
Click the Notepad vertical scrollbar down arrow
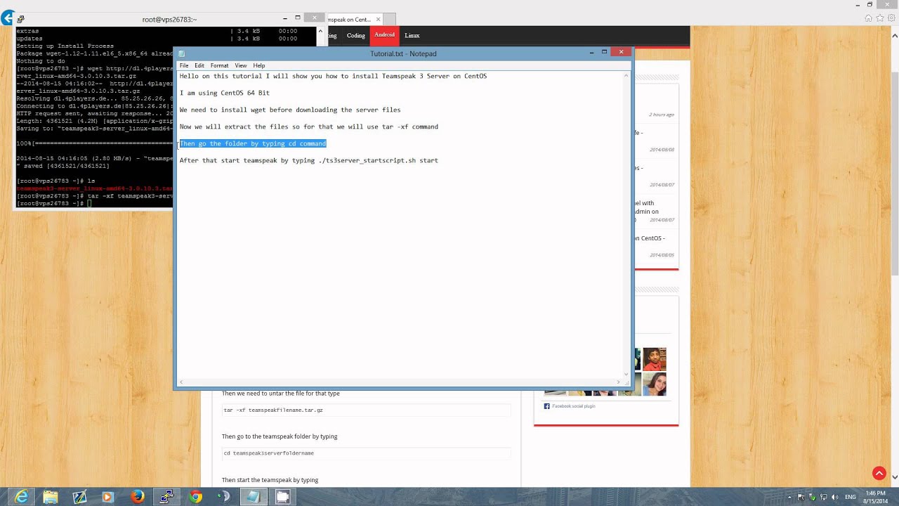626,374
